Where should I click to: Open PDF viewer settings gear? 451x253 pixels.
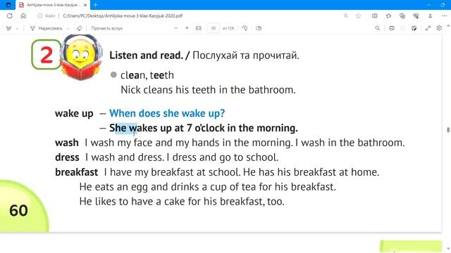tap(439, 28)
